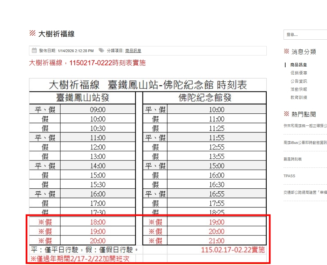Select the 活動快報 category
The height and width of the screenshot is (265, 327).
coord(298,89)
